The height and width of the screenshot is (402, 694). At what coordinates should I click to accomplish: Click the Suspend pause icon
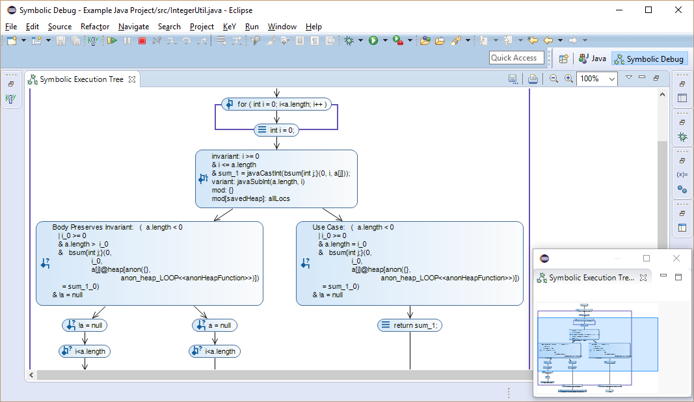coord(127,41)
